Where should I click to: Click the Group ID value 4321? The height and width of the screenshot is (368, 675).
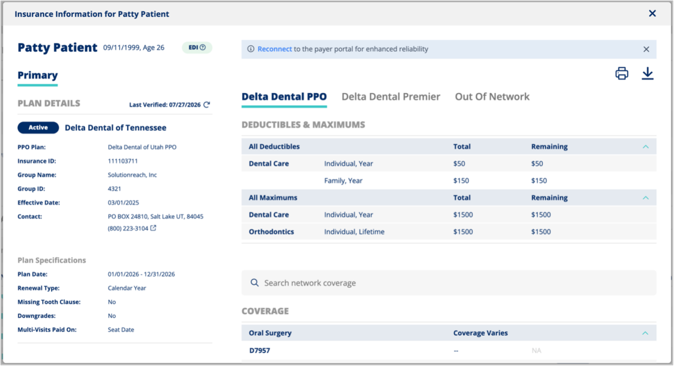click(115, 189)
